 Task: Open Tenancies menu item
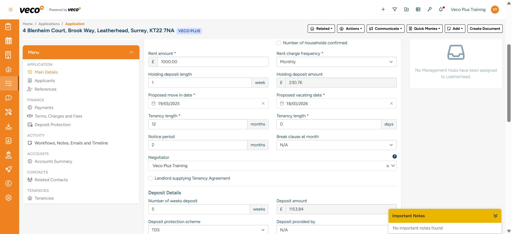[44, 198]
